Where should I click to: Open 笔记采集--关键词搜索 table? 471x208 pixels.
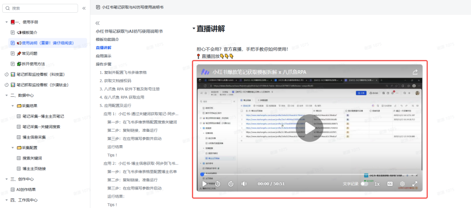pos(41,126)
